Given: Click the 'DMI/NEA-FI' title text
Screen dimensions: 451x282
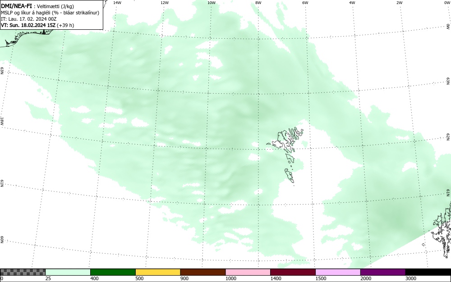Looking at the screenshot, I should [x=16, y=6].
